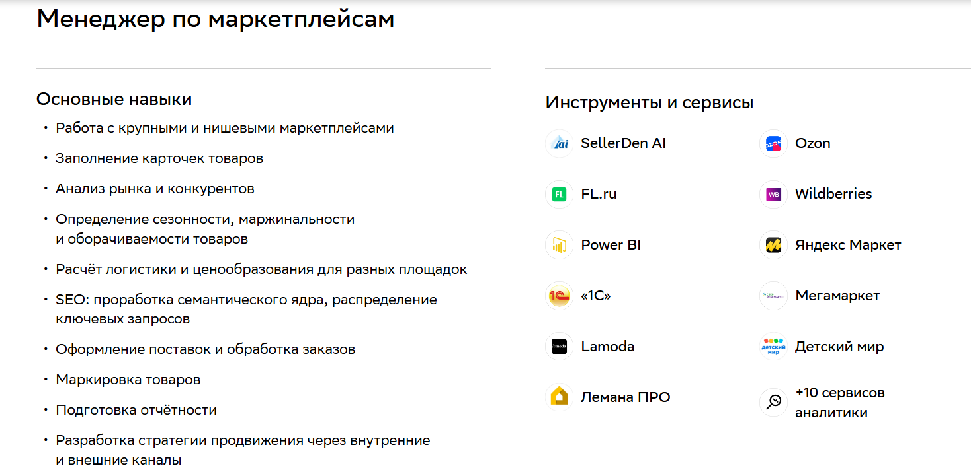Click "Разработка стратегии продвижения" list item
The height and width of the screenshot is (472, 971).
[x=243, y=450]
